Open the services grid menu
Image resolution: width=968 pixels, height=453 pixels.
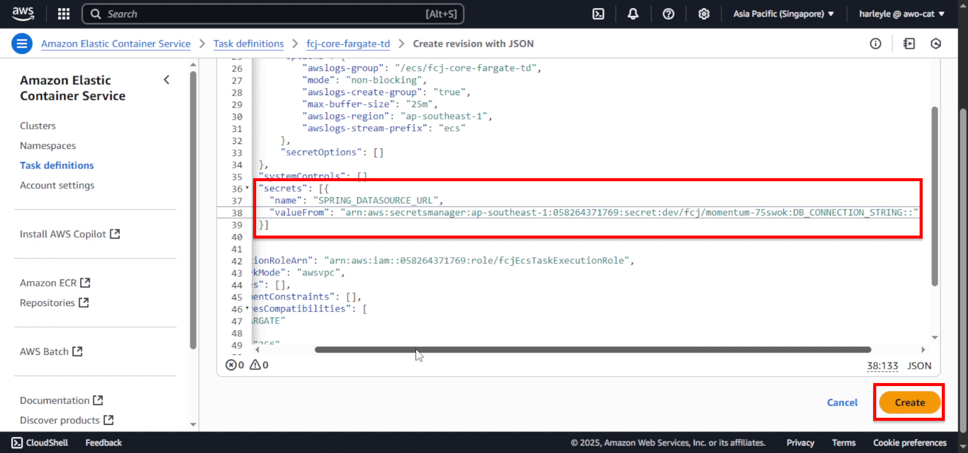click(64, 14)
